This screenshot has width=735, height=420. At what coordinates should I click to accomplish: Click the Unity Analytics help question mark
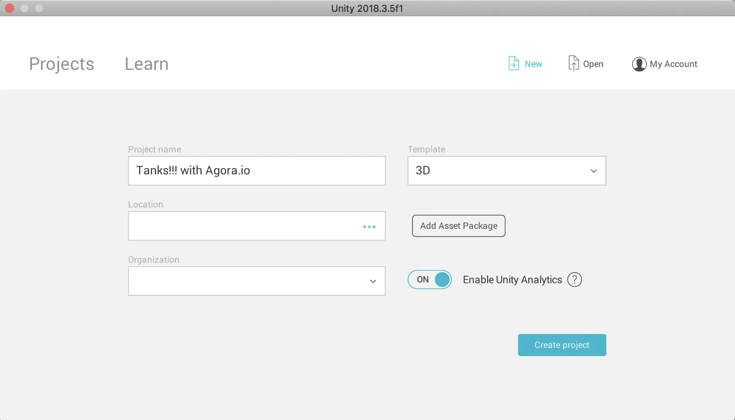575,279
